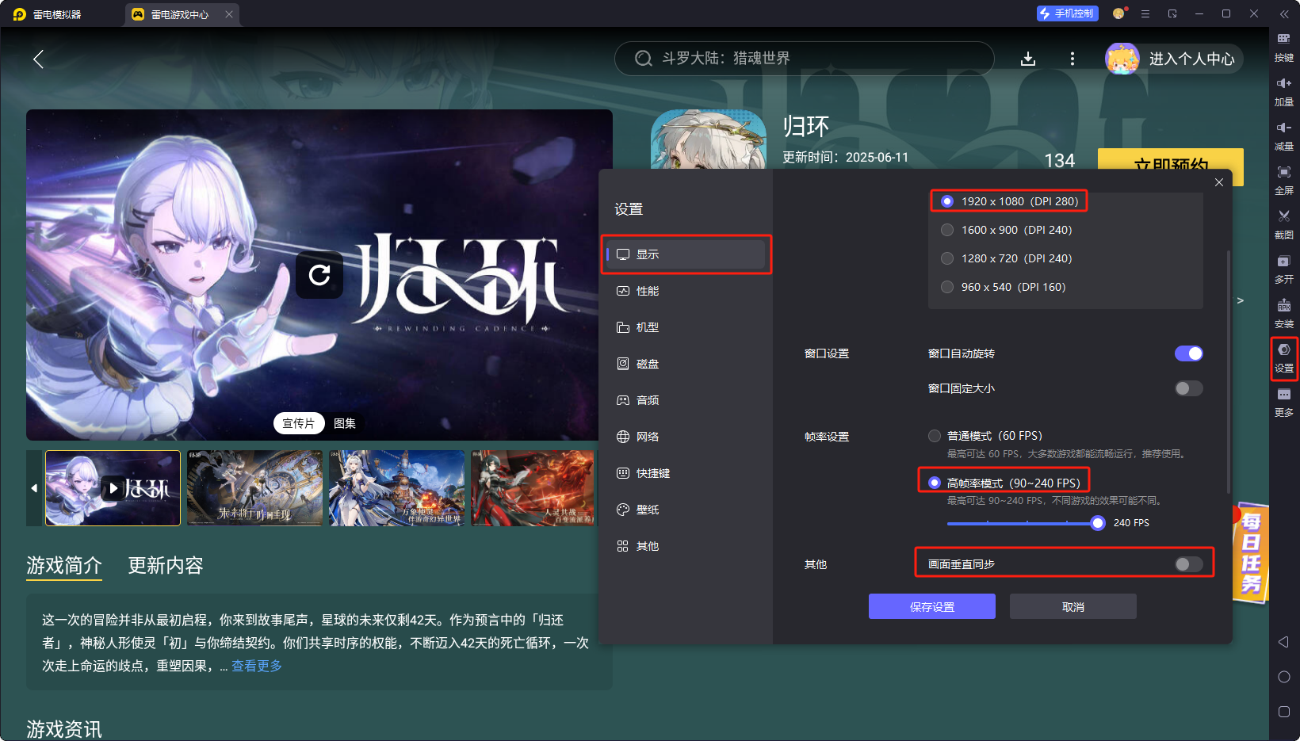Select the 1920 x 1080 resolution option
The width and height of the screenshot is (1300, 741).
[x=1009, y=201]
